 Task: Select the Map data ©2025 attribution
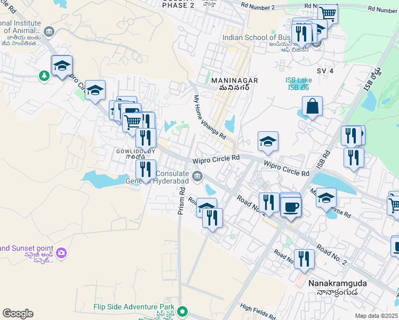coord(377,316)
